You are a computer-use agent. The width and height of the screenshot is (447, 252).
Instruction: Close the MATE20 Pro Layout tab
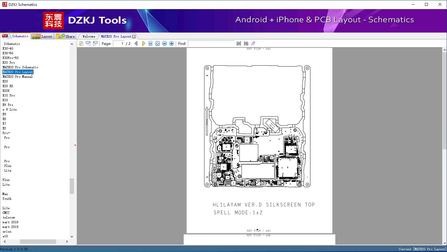[134, 36]
